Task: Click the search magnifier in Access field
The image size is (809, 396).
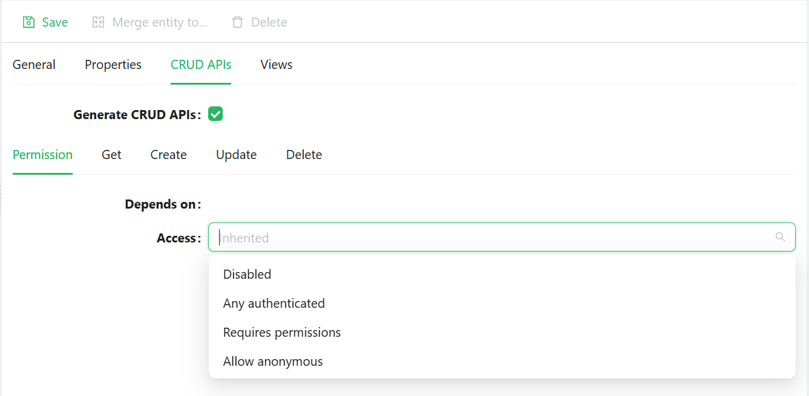Action: 781,237
